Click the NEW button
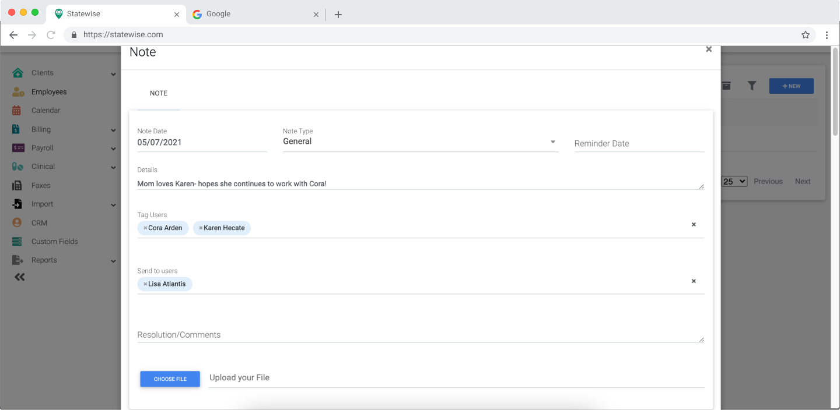 (x=791, y=86)
